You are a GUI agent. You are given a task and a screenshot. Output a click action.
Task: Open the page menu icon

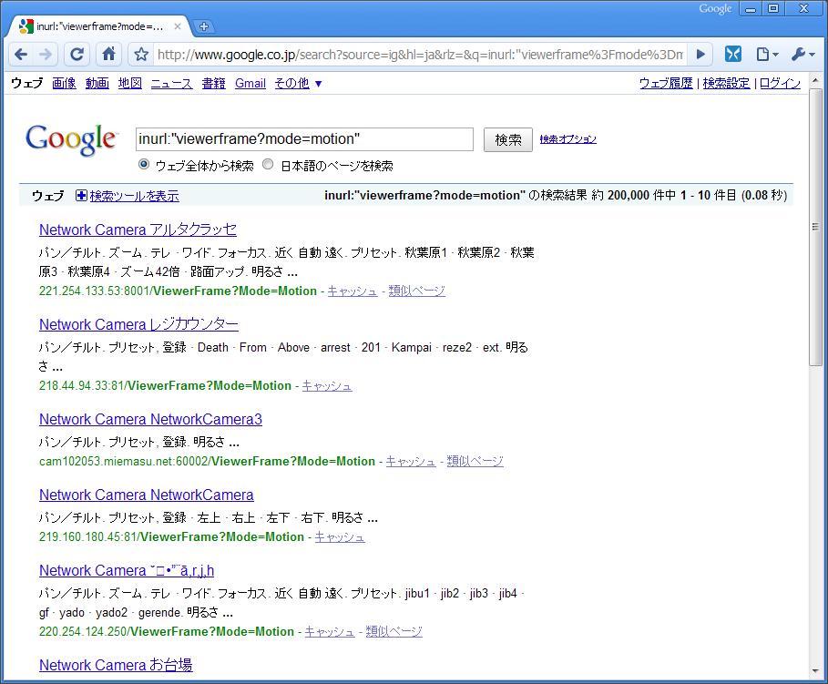766,54
